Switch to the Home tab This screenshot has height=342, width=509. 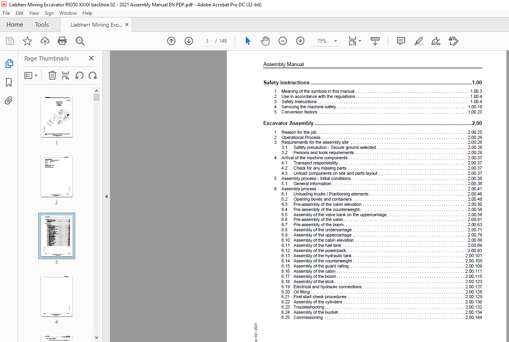[x=15, y=25]
